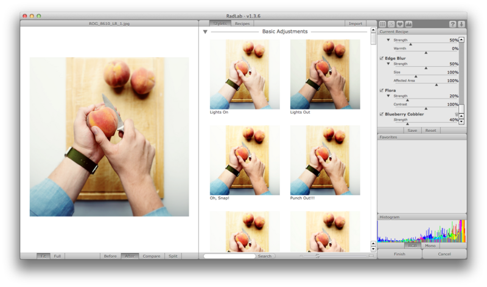
Task: Click the grid view icon in panel toolbar
Action: [x=383, y=24]
